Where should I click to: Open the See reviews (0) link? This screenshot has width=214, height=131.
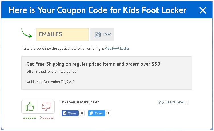(177, 102)
